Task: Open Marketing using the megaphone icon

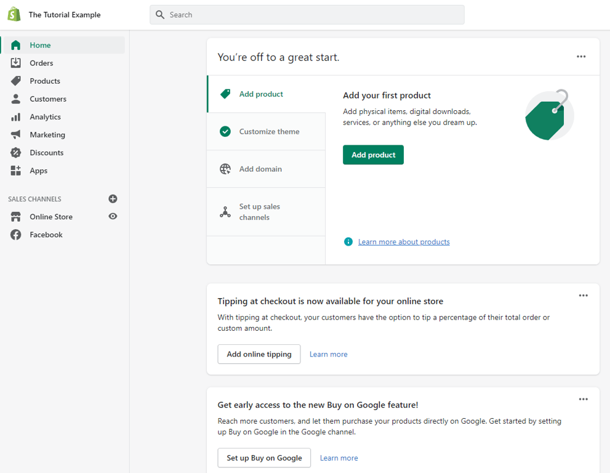Action: pyautogui.click(x=17, y=134)
